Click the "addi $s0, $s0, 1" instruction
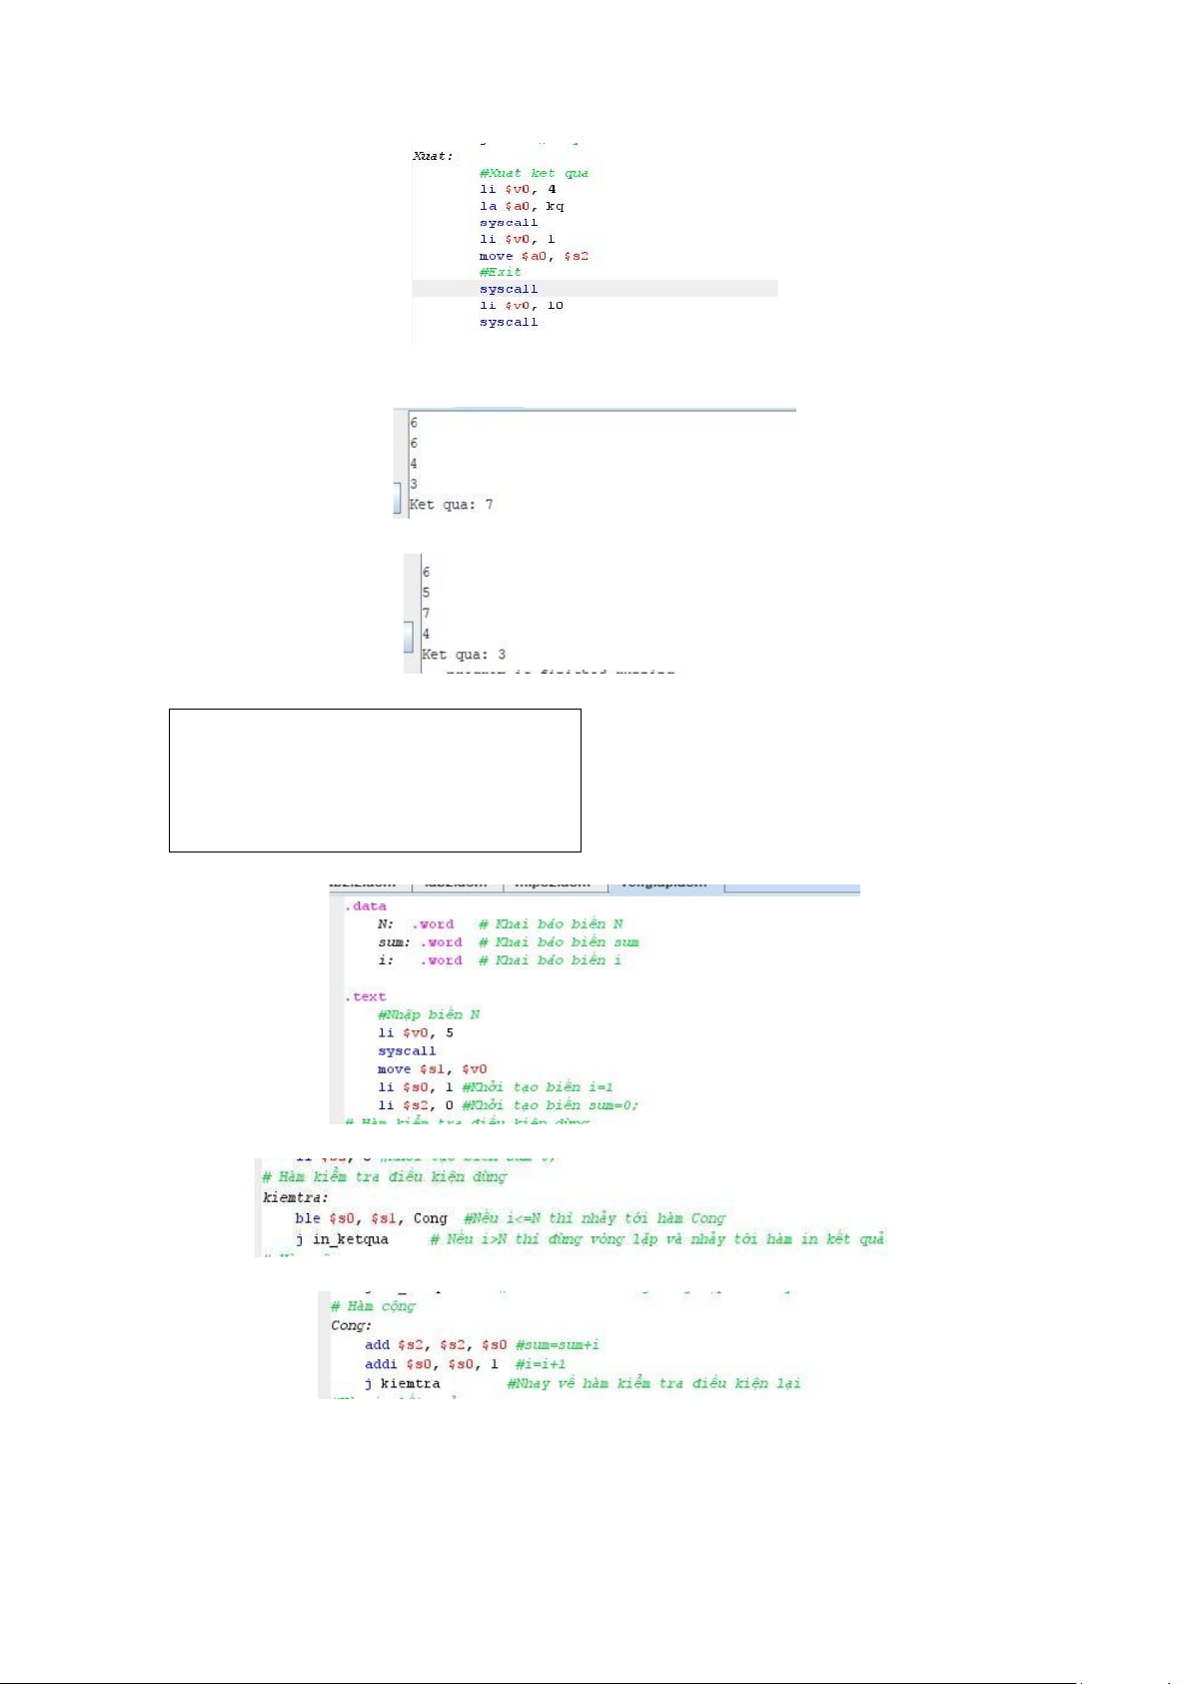1191x1684 pixels. [x=431, y=1364]
